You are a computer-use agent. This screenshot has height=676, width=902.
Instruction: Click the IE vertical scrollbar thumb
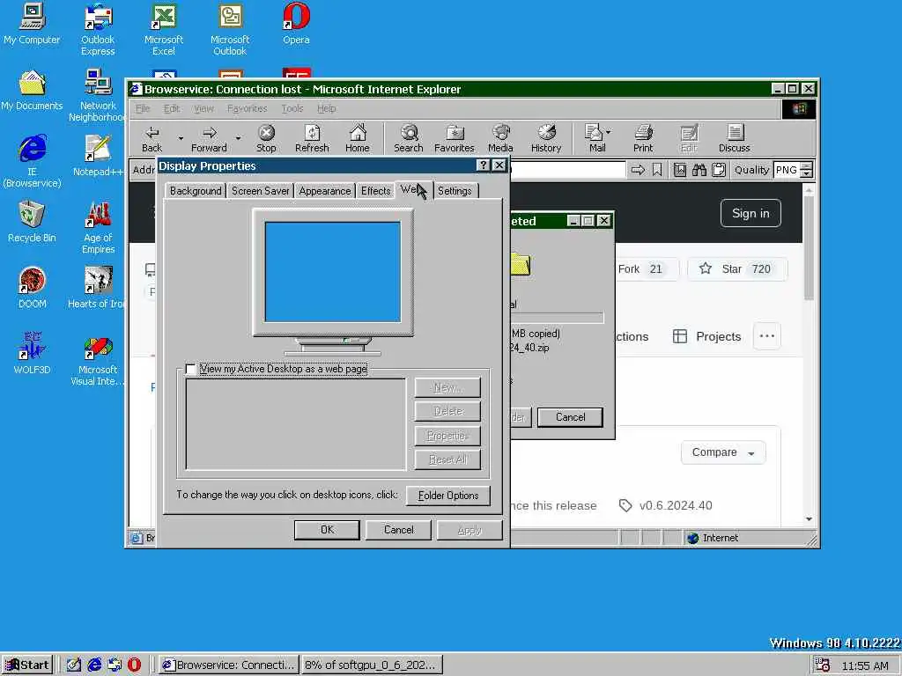pyautogui.click(x=809, y=247)
